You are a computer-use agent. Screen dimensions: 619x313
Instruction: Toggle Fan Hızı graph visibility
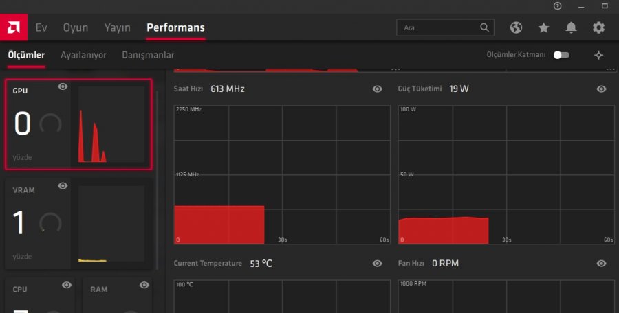[601, 264]
